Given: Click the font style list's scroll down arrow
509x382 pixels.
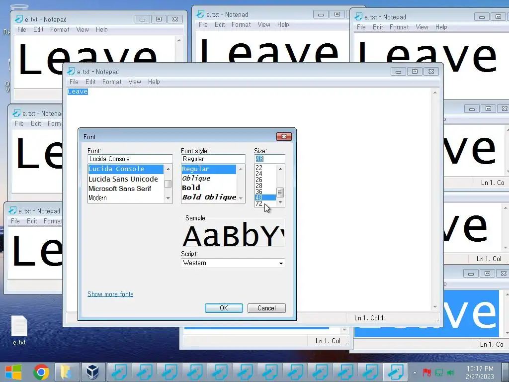Looking at the screenshot, I should (241, 198).
